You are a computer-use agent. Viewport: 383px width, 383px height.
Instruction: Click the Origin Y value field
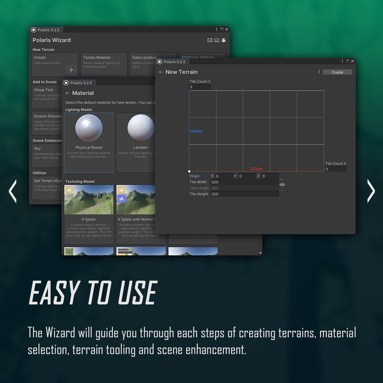tap(247, 176)
